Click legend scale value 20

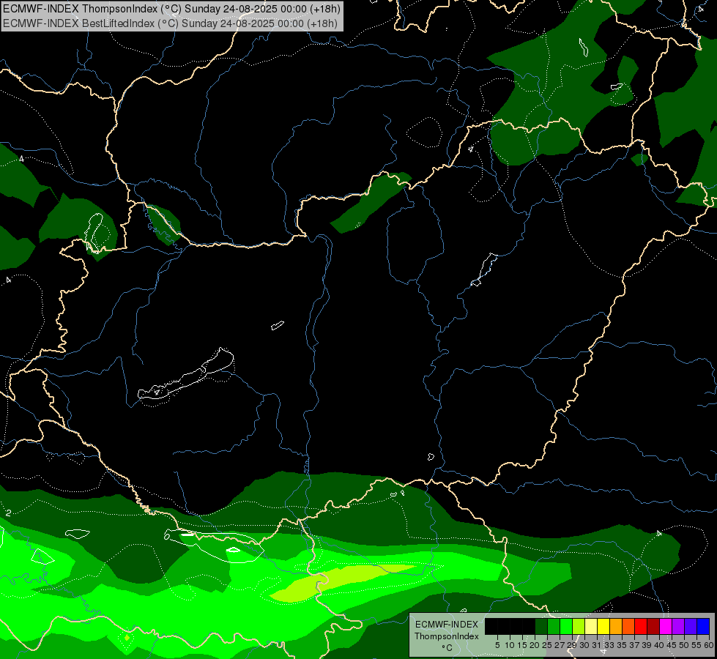535,645
